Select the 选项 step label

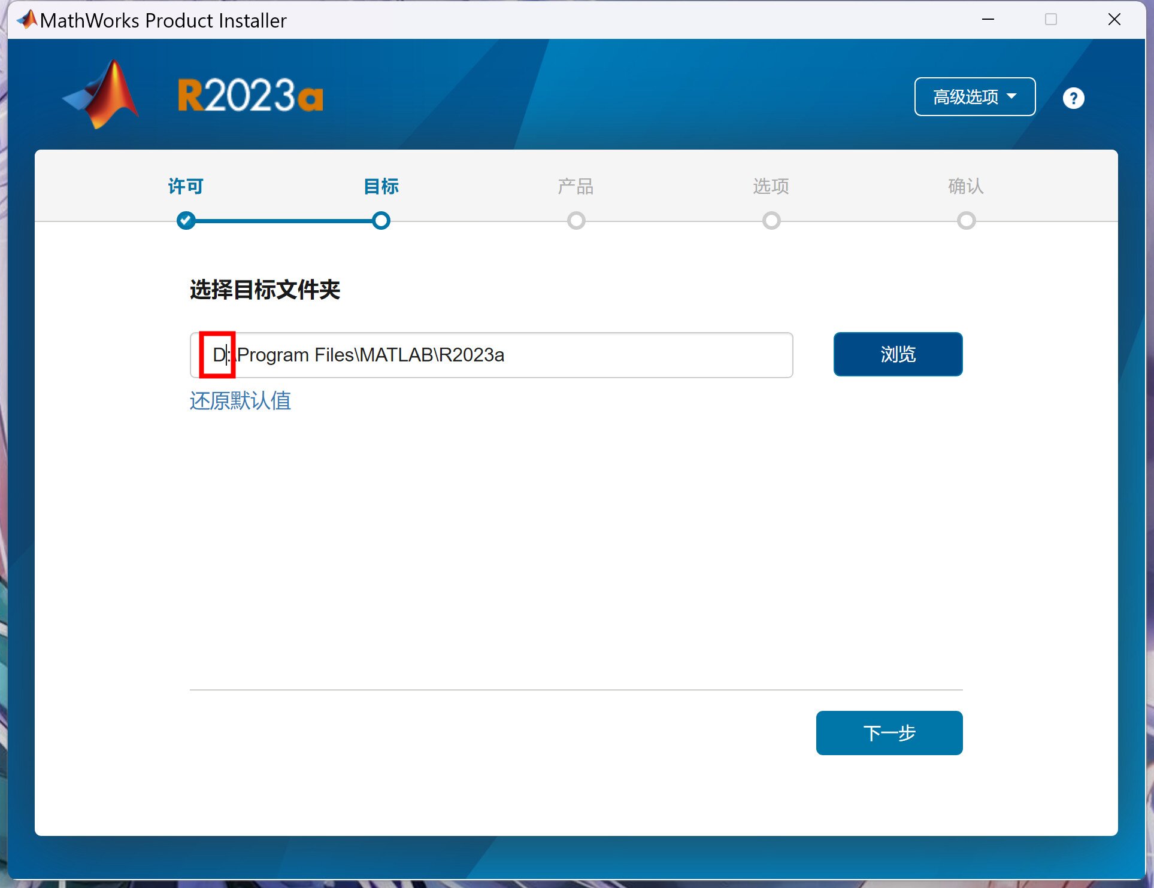771,186
